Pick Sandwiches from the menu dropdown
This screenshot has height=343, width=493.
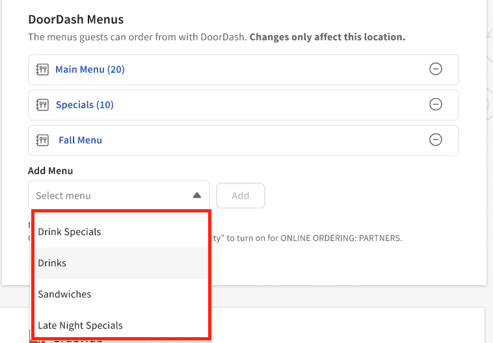pyautogui.click(x=64, y=294)
